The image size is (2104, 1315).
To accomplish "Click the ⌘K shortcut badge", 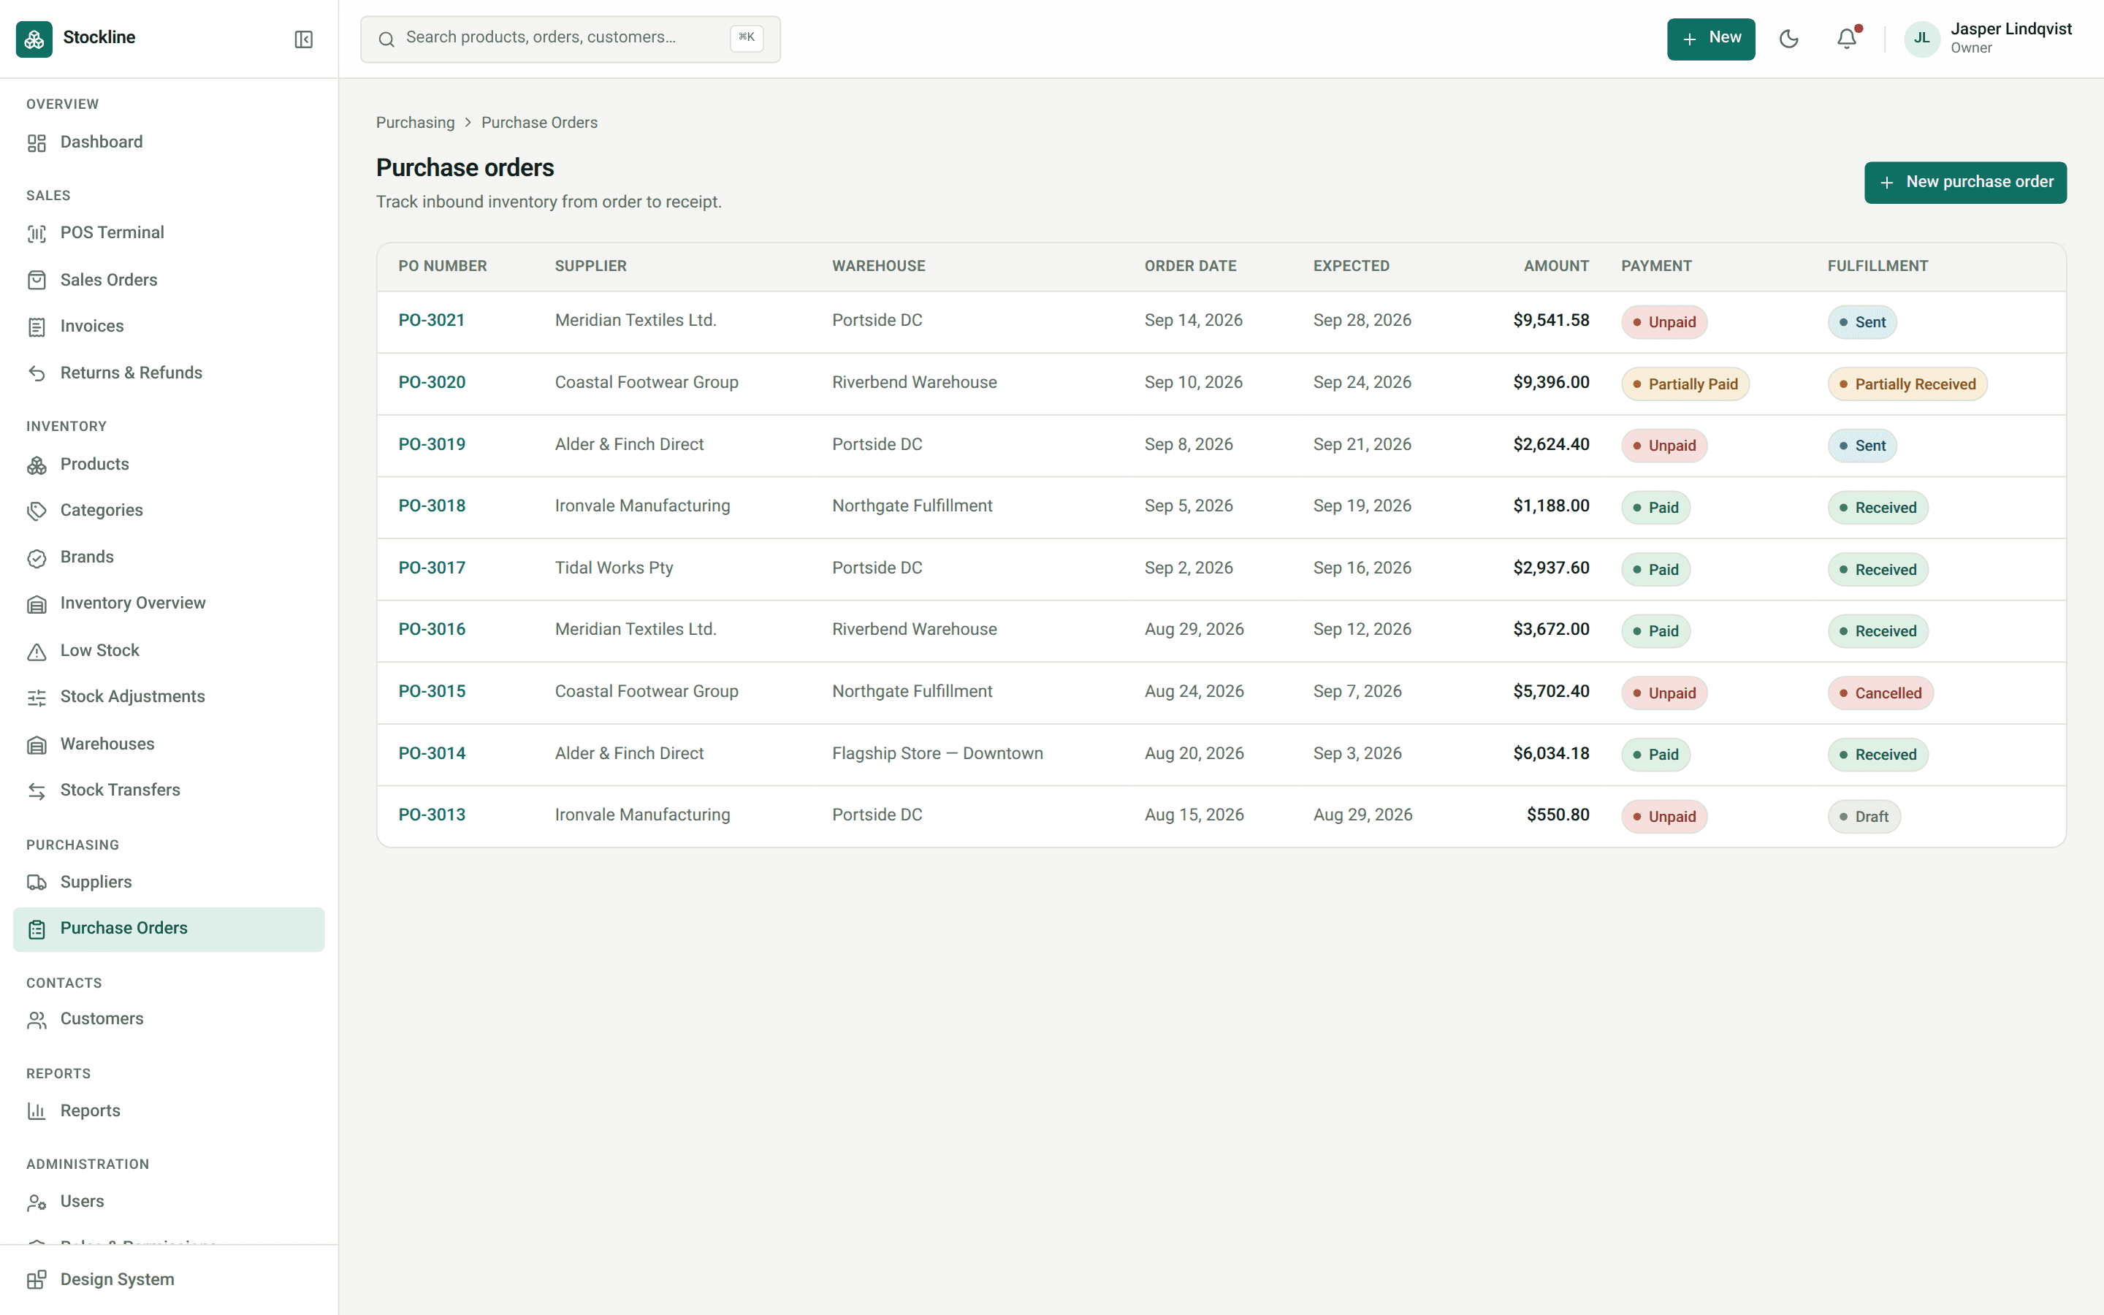I will [x=746, y=37].
